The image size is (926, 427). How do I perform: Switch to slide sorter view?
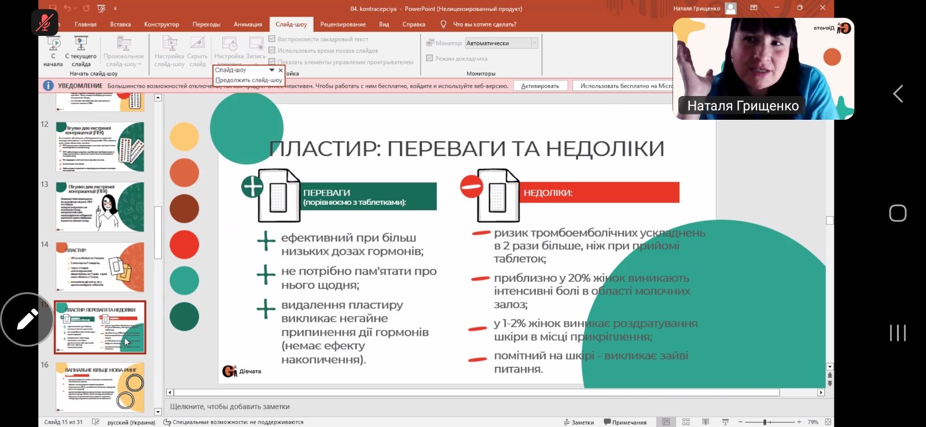[x=686, y=422]
